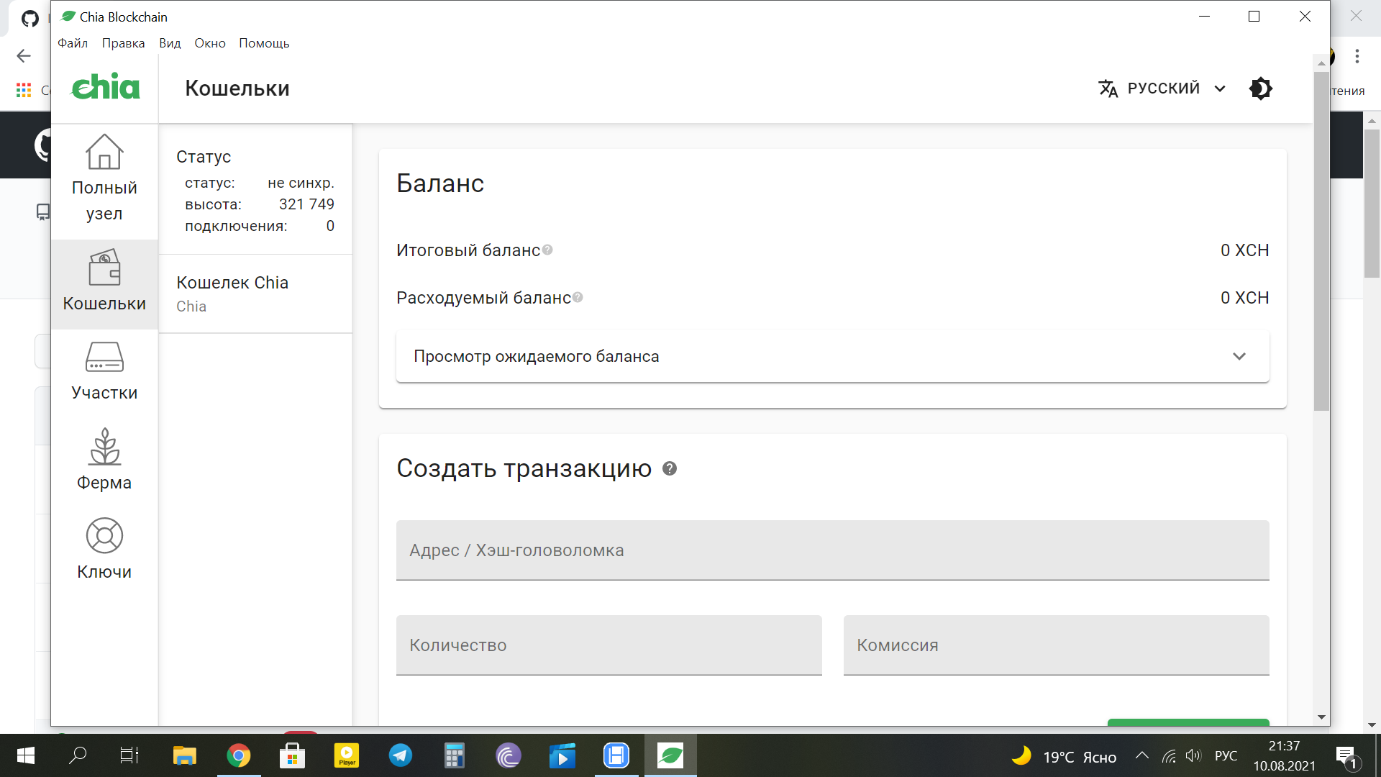Viewport: 1381px width, 777px height.
Task: Click help icon beside Создать транзакцию
Action: (x=670, y=468)
